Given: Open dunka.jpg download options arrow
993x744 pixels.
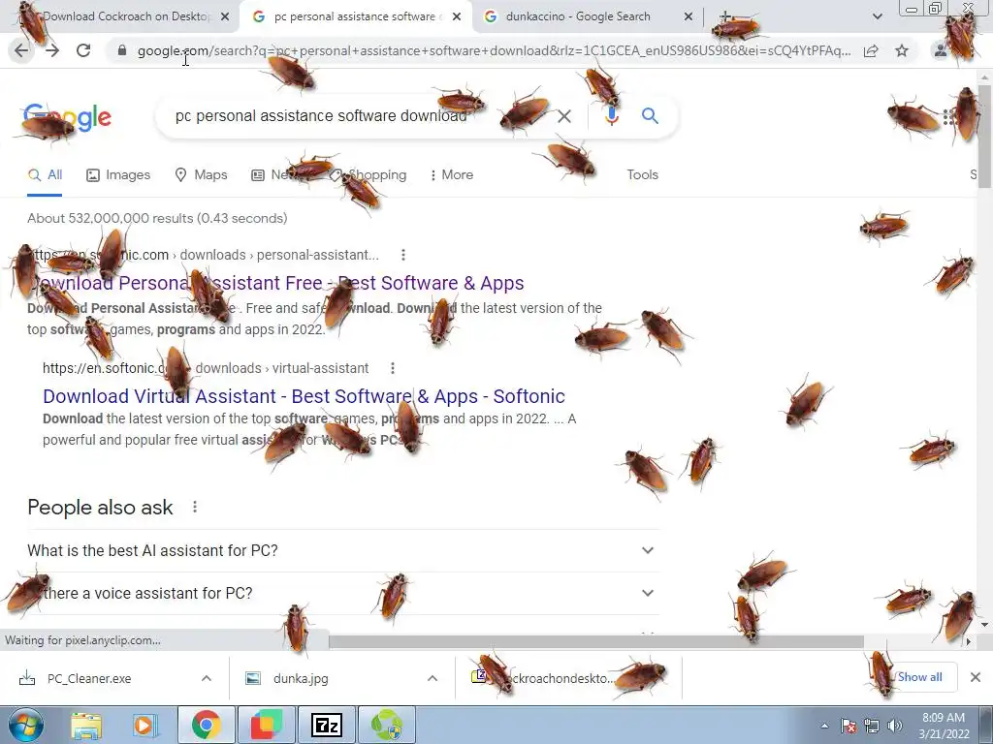Looking at the screenshot, I should (432, 678).
